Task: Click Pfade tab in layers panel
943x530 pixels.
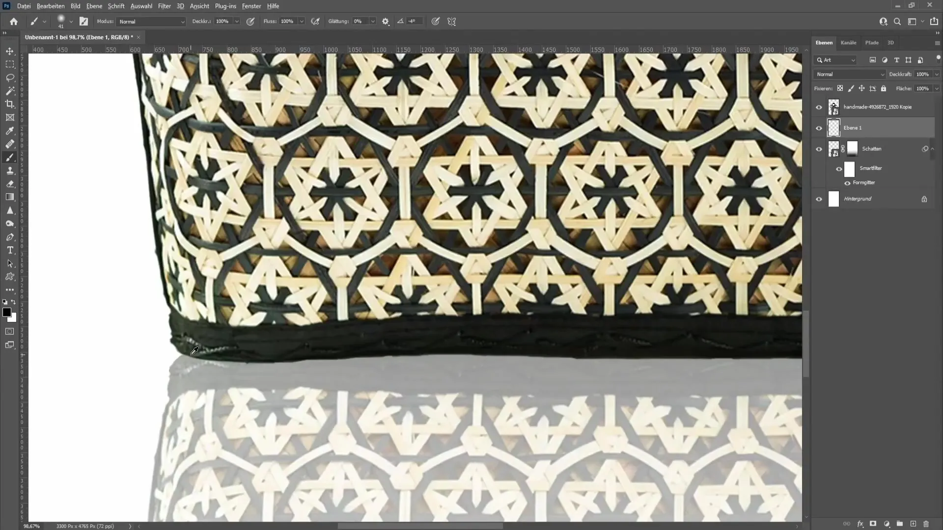Action: tap(871, 42)
